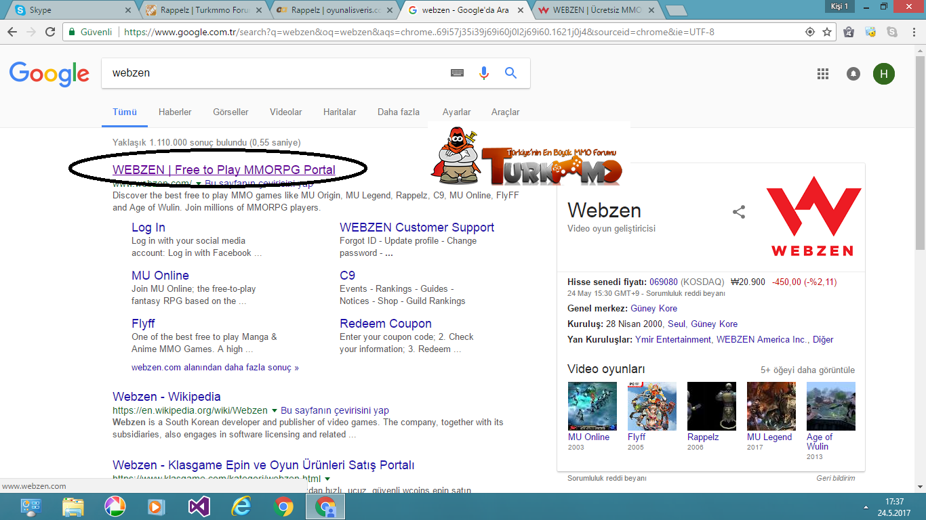Open WEBZEN Free to Play MMORPG Portal result
The width and height of the screenshot is (926, 520).
coord(224,170)
